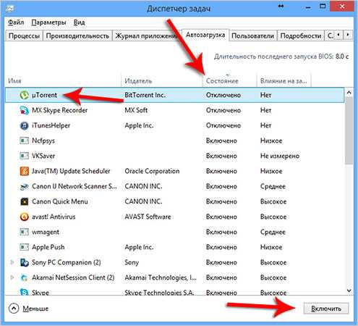Click the Меньше link text
358x326 pixels.
pos(35,309)
